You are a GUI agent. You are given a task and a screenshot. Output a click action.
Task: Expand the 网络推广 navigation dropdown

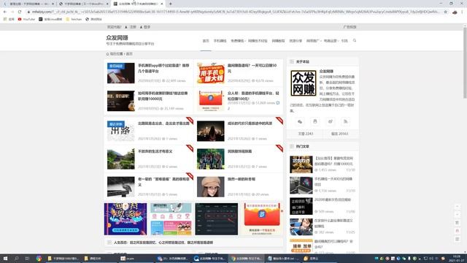[x=314, y=41]
